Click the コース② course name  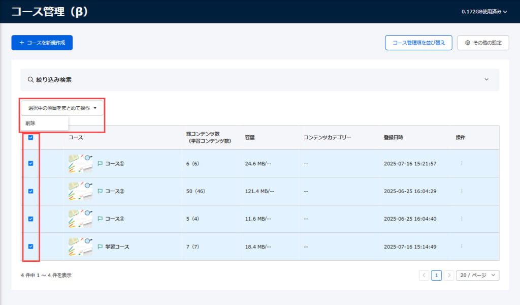115,191
